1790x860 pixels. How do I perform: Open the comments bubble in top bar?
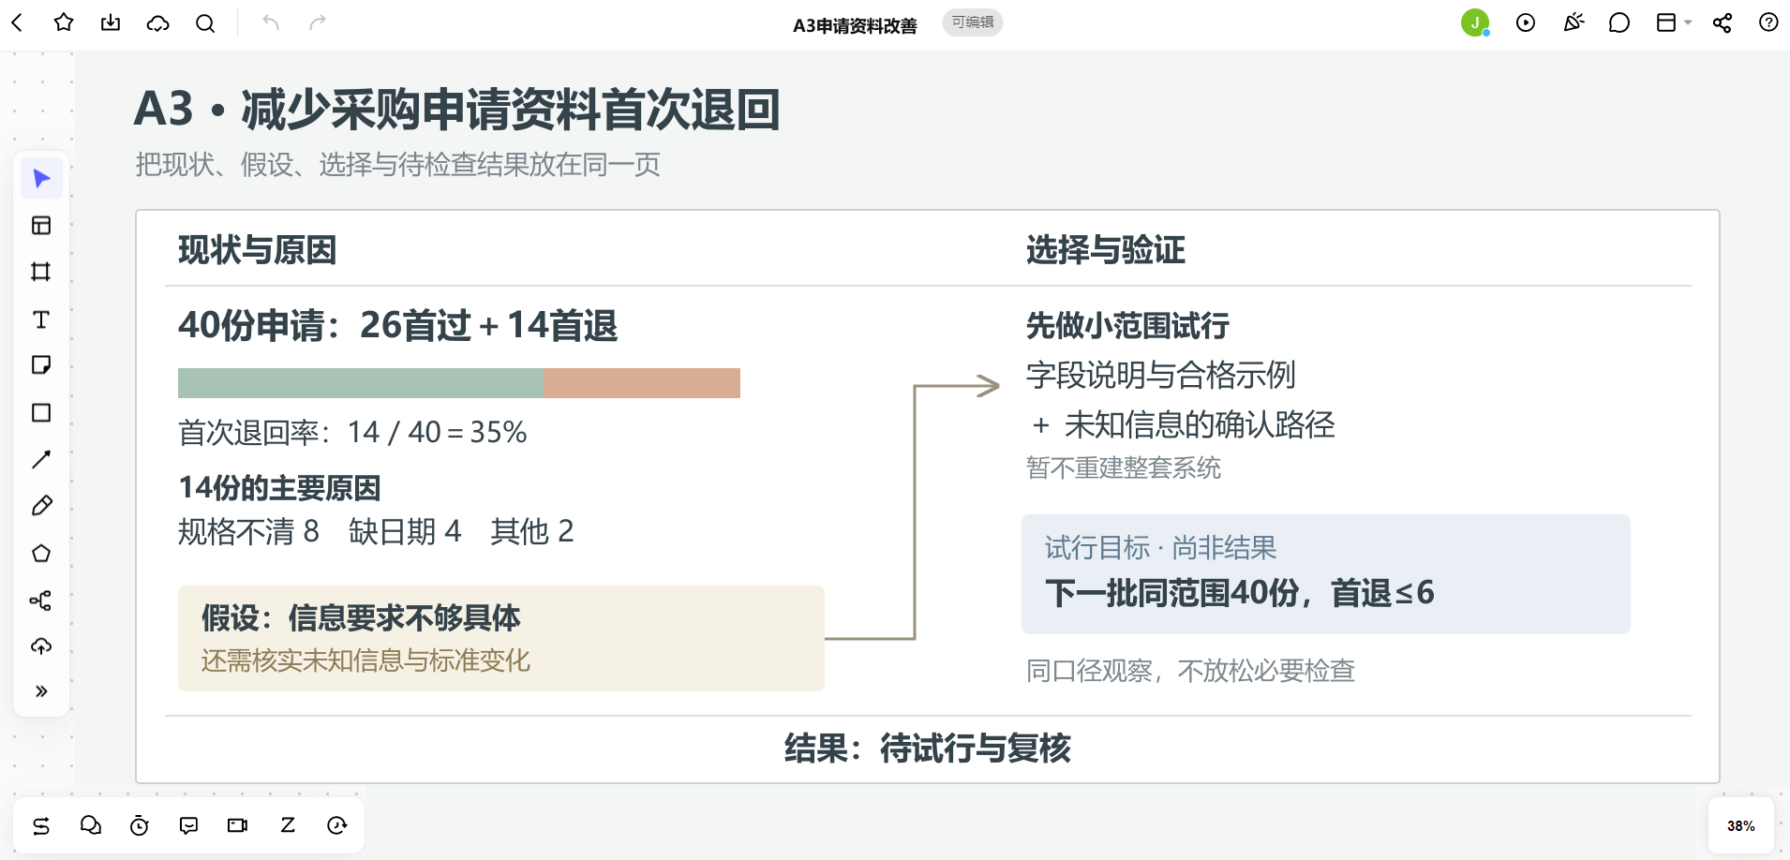[1619, 22]
